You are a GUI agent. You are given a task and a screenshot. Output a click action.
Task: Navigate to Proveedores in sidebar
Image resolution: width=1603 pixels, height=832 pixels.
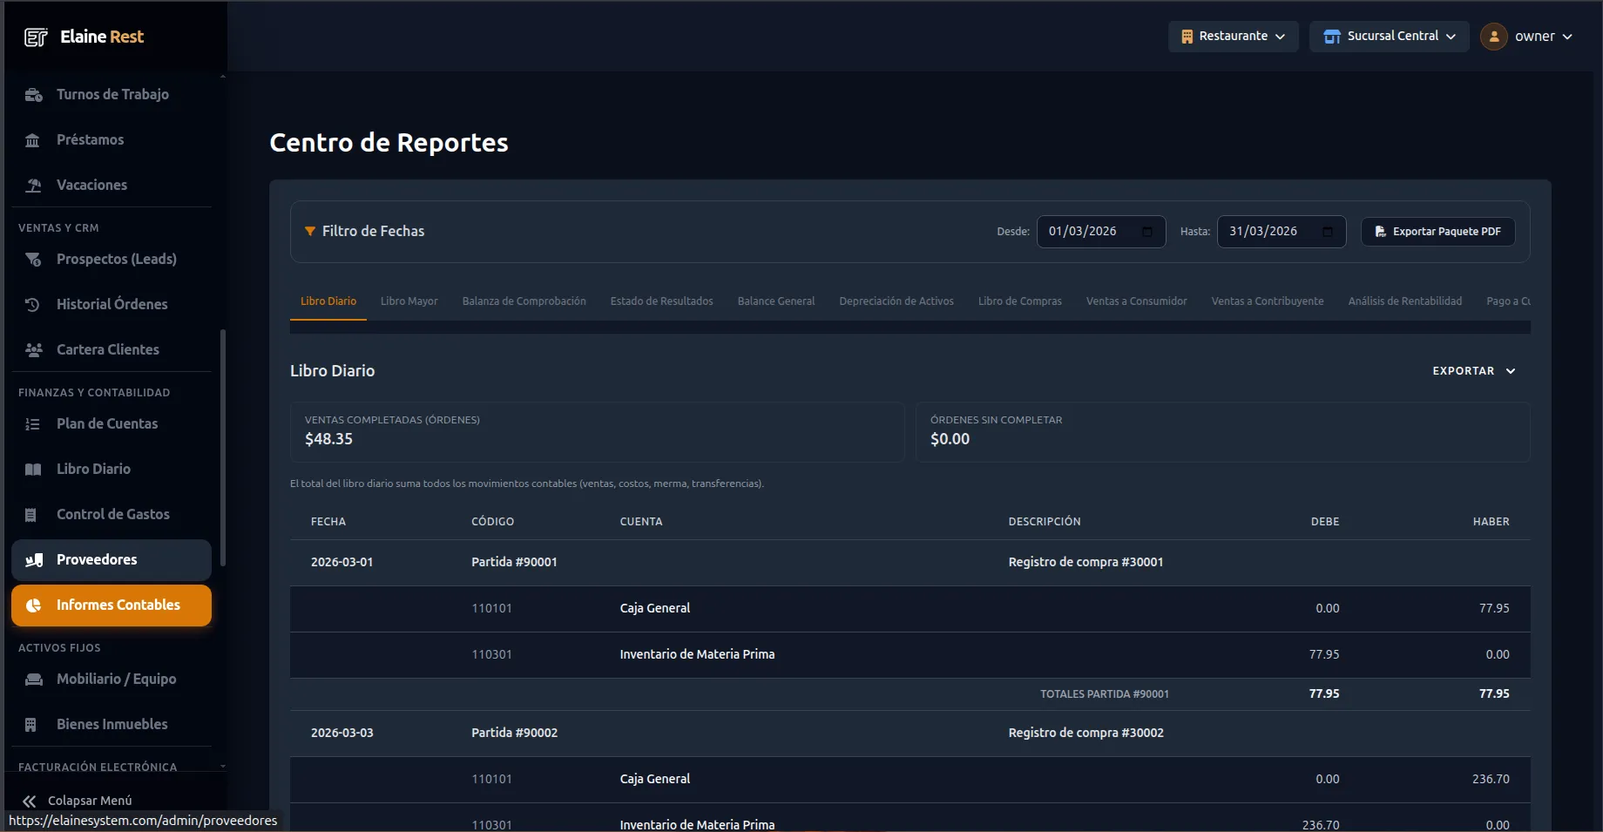[112, 560]
